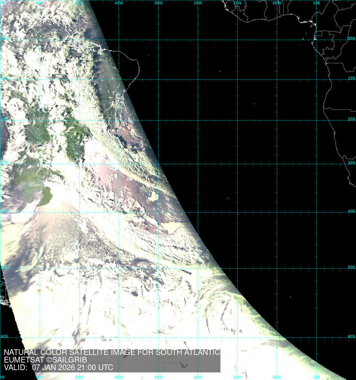
Task: Select the 00W meridian label at top
Action: [x=277, y=3]
